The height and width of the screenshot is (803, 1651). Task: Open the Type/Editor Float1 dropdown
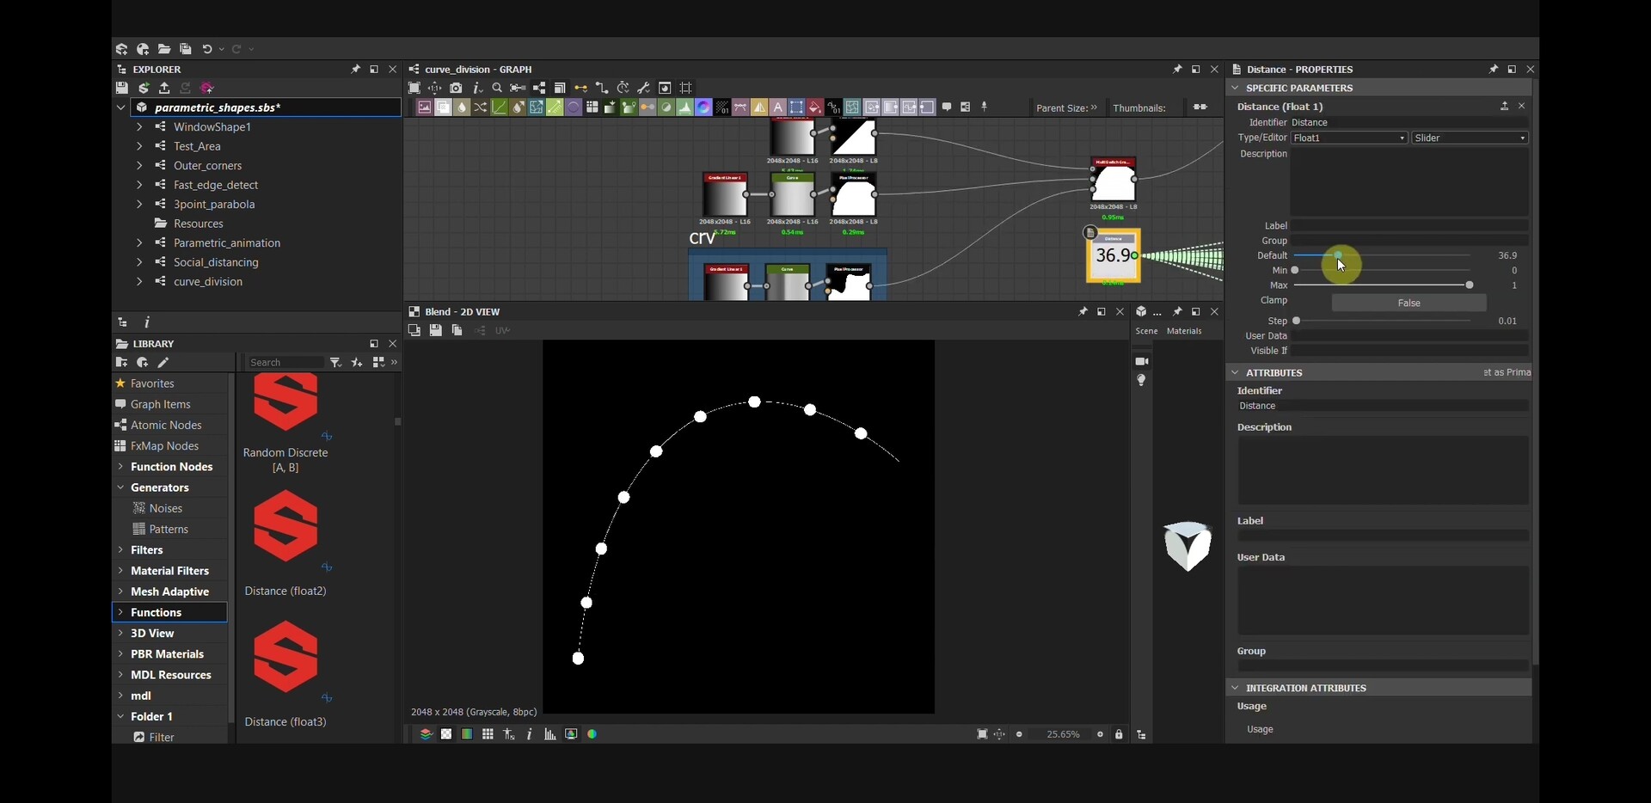click(1348, 138)
